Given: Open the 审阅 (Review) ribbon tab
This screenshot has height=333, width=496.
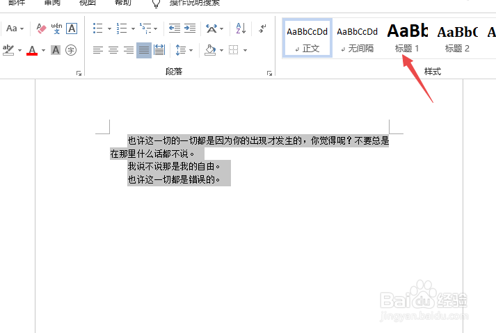Looking at the screenshot, I should pyautogui.click(x=52, y=3).
